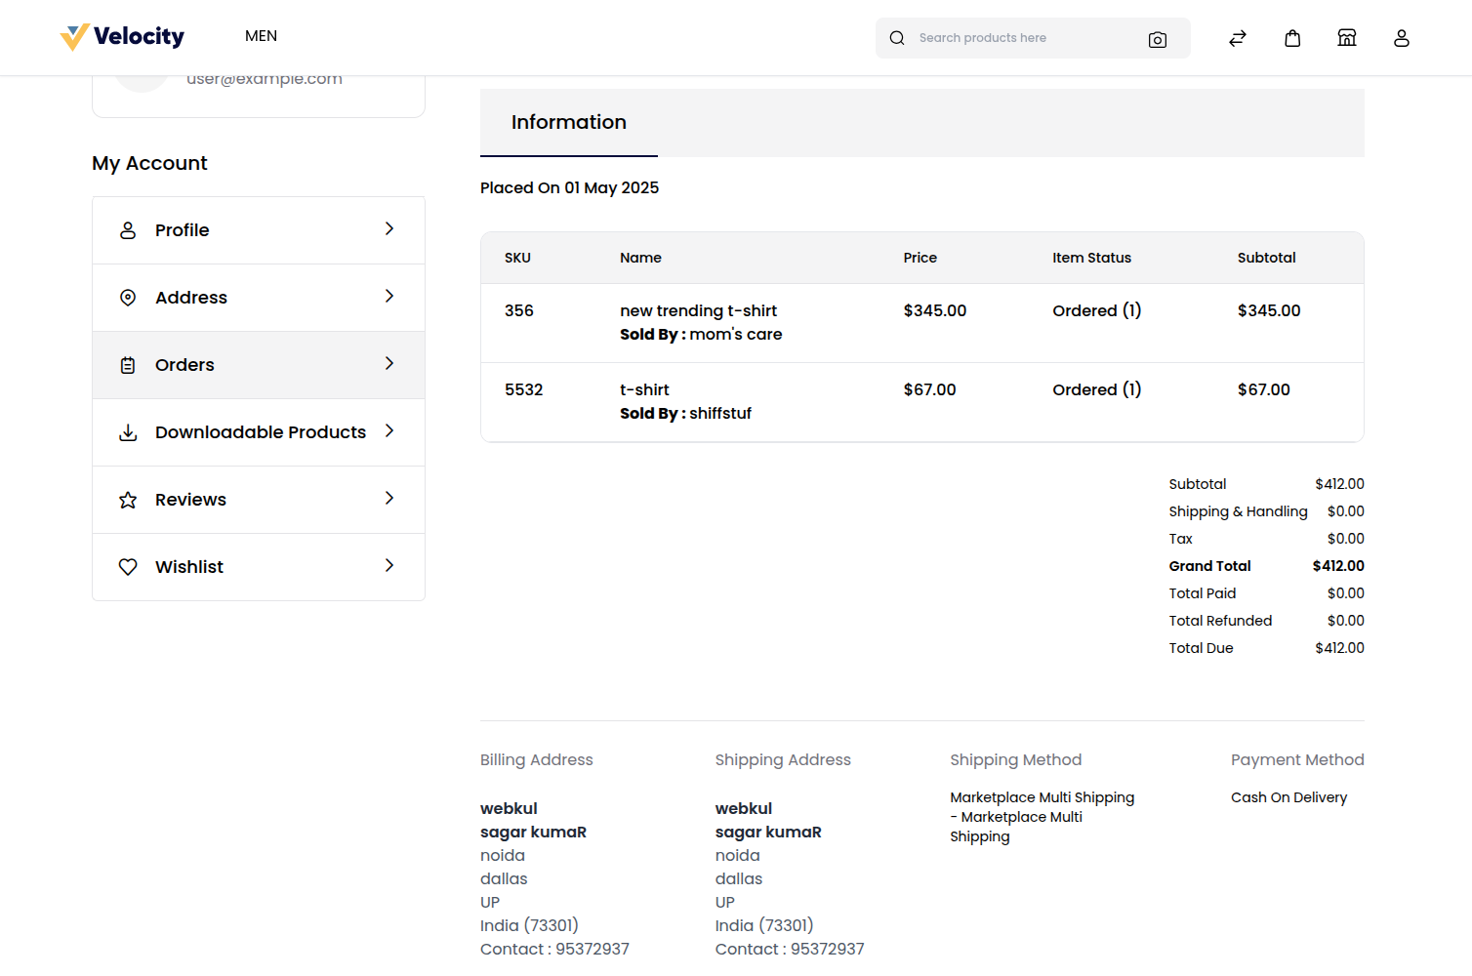The image size is (1472, 976).
Task: Click the Total Refunded label
Action: pos(1220,621)
